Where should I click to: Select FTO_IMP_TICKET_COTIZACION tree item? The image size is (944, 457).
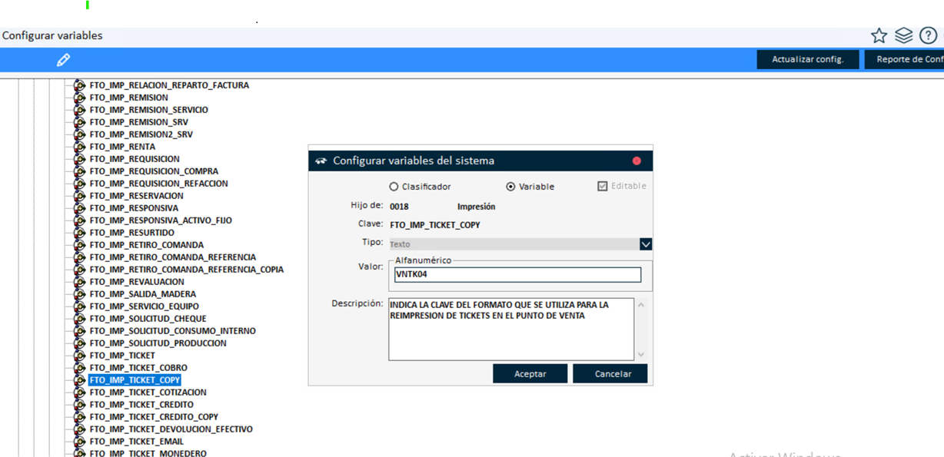coord(148,392)
